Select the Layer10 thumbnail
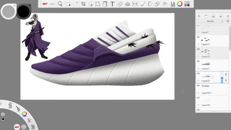This screenshot has width=231, height=130. (x=205, y=52)
